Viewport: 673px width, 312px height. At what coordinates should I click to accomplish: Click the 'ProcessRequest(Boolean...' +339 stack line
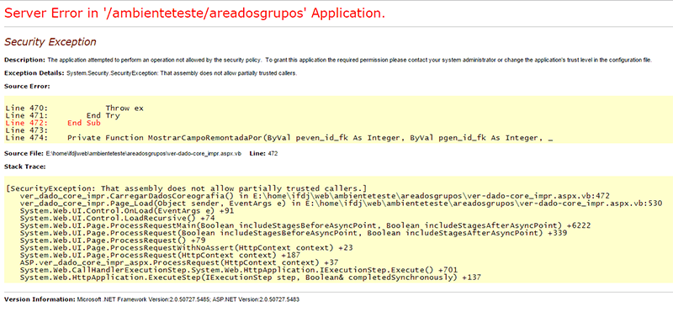pyautogui.click(x=294, y=233)
